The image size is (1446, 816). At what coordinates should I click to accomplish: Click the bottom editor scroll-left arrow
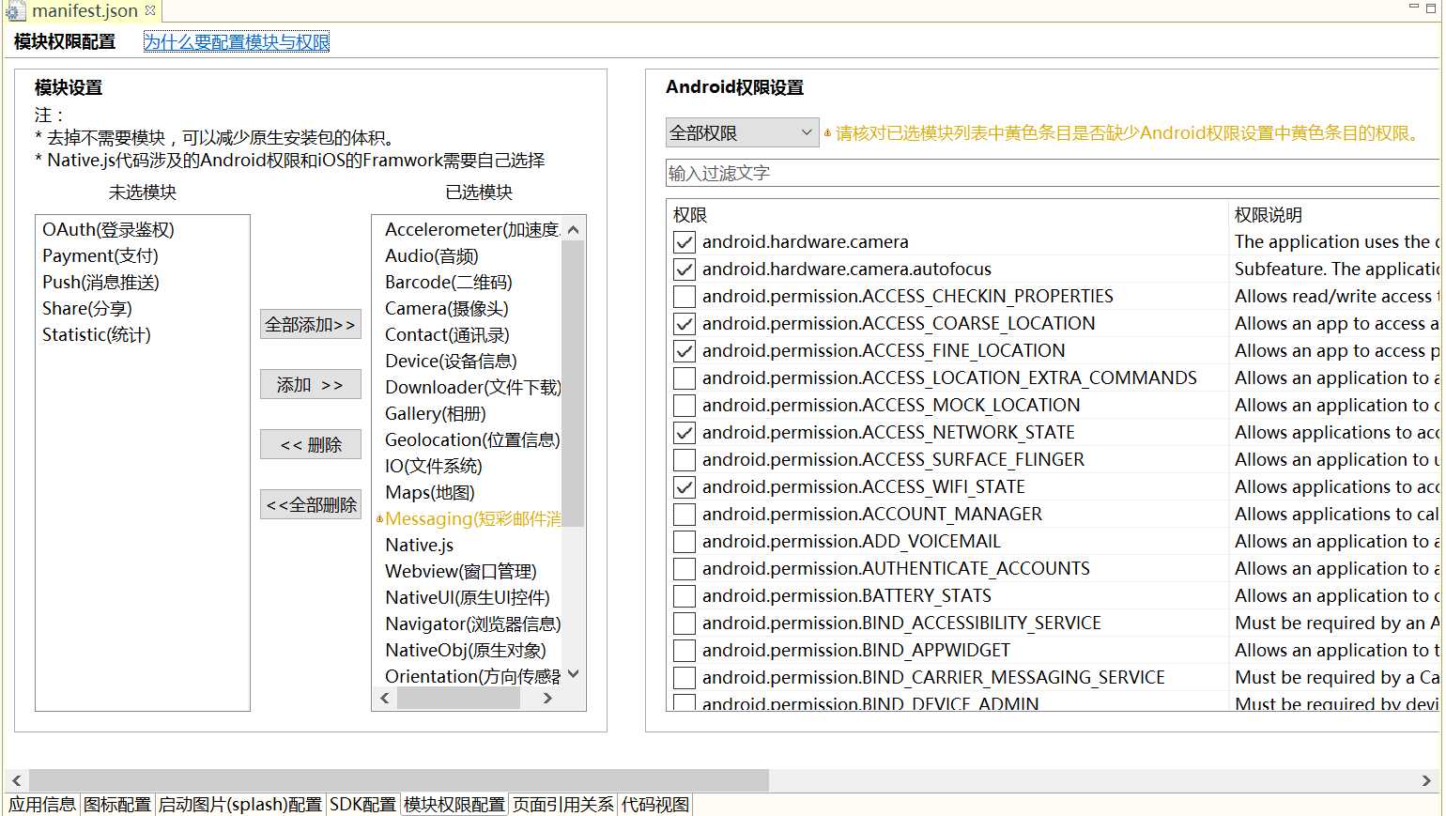16,780
